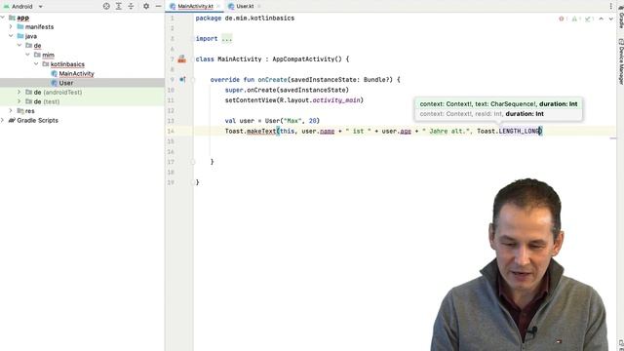Viewport: 624px width, 351px height.
Task: Select the Gradle Scripts row
Action: [82, 120]
